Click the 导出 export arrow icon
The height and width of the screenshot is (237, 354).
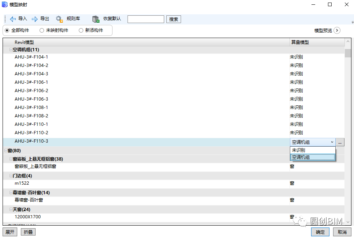tap(35, 19)
